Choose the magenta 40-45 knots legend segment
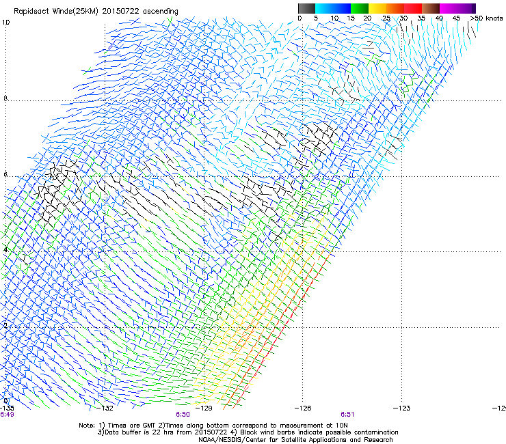 448,9
